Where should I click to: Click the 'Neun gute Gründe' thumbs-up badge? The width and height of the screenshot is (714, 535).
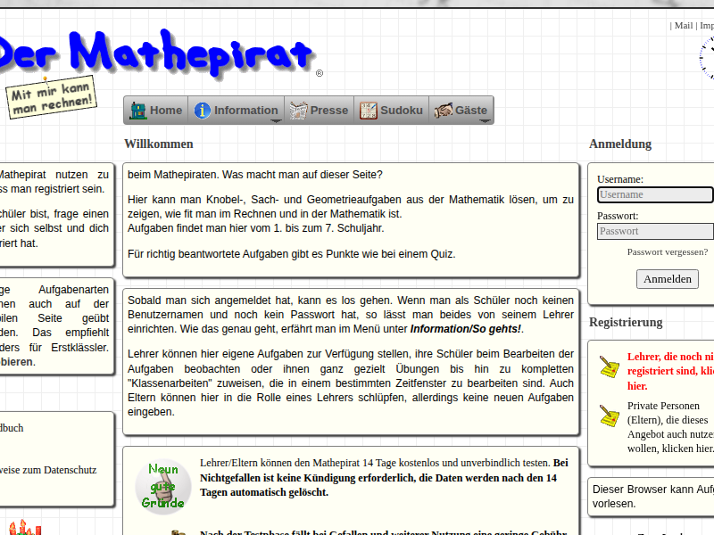(x=163, y=487)
